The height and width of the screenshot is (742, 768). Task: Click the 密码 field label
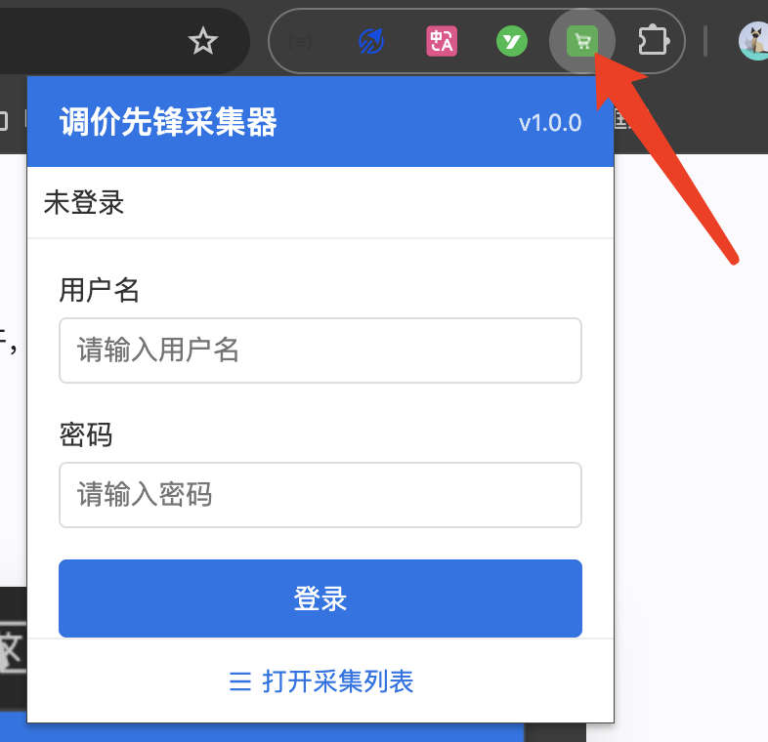(x=86, y=434)
